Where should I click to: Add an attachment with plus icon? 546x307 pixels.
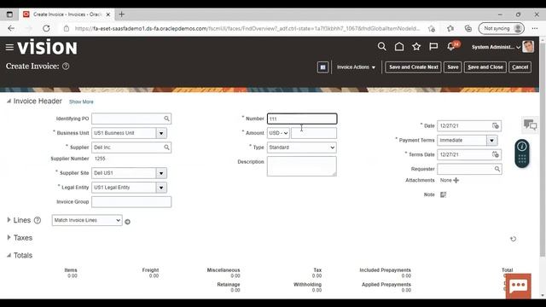[x=456, y=180]
